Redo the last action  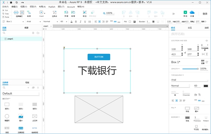(x=23, y=2)
